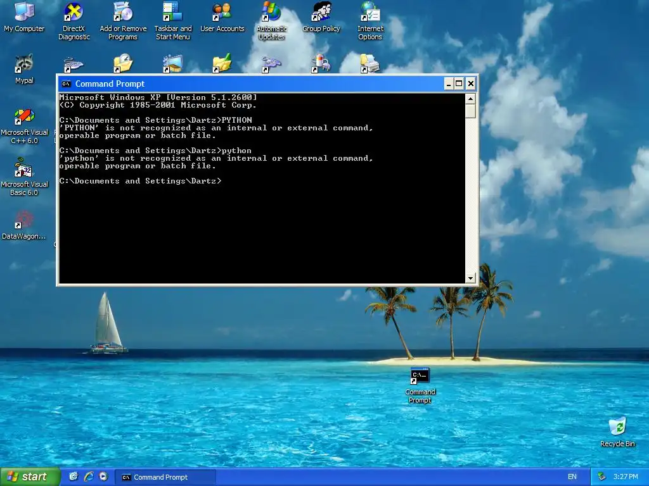This screenshot has width=649, height=486.
Task: Maximize the Command Prompt window
Action: pyautogui.click(x=459, y=84)
